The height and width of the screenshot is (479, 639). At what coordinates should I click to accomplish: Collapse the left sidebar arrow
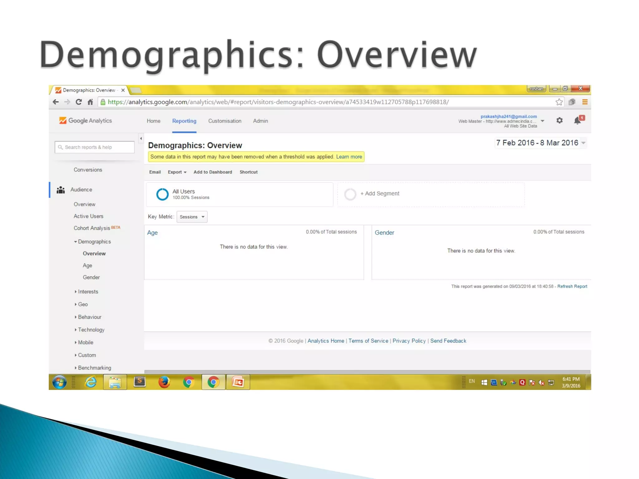click(x=141, y=138)
